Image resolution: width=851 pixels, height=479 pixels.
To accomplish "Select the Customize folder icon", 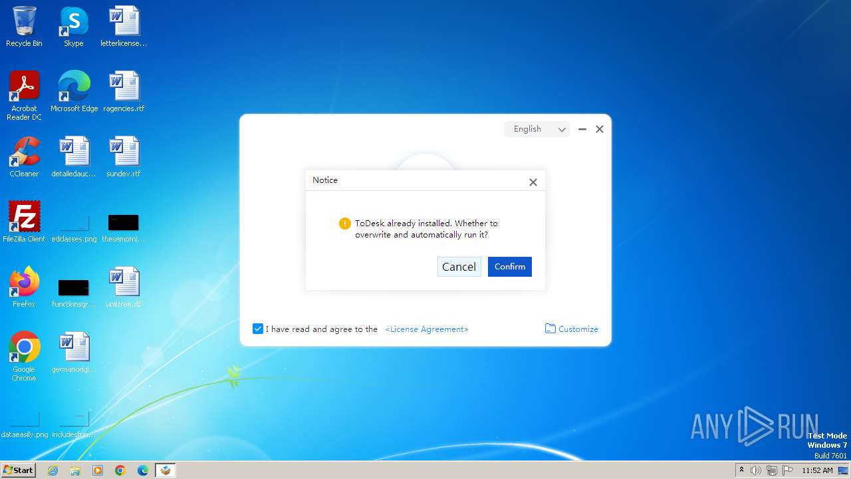I will (550, 329).
